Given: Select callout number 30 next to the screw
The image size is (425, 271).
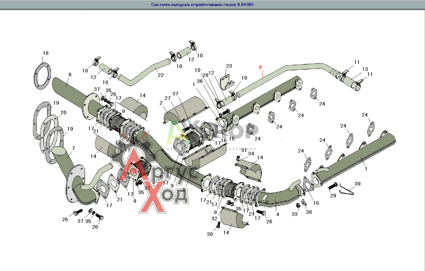Looking at the screenshot, I should pyautogui.click(x=210, y=234).
